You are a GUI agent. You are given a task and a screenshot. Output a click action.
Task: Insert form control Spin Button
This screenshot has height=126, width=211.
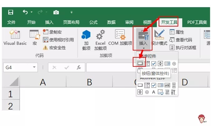(x=160, y=64)
